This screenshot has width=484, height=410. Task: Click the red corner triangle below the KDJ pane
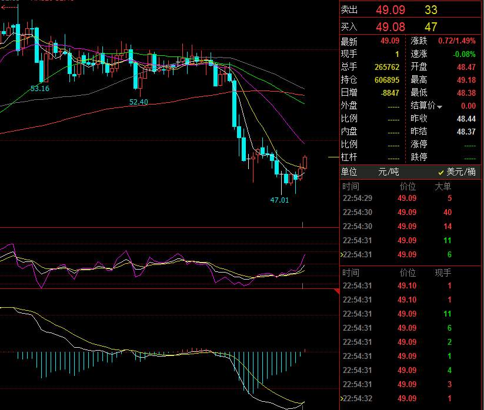(336, 291)
